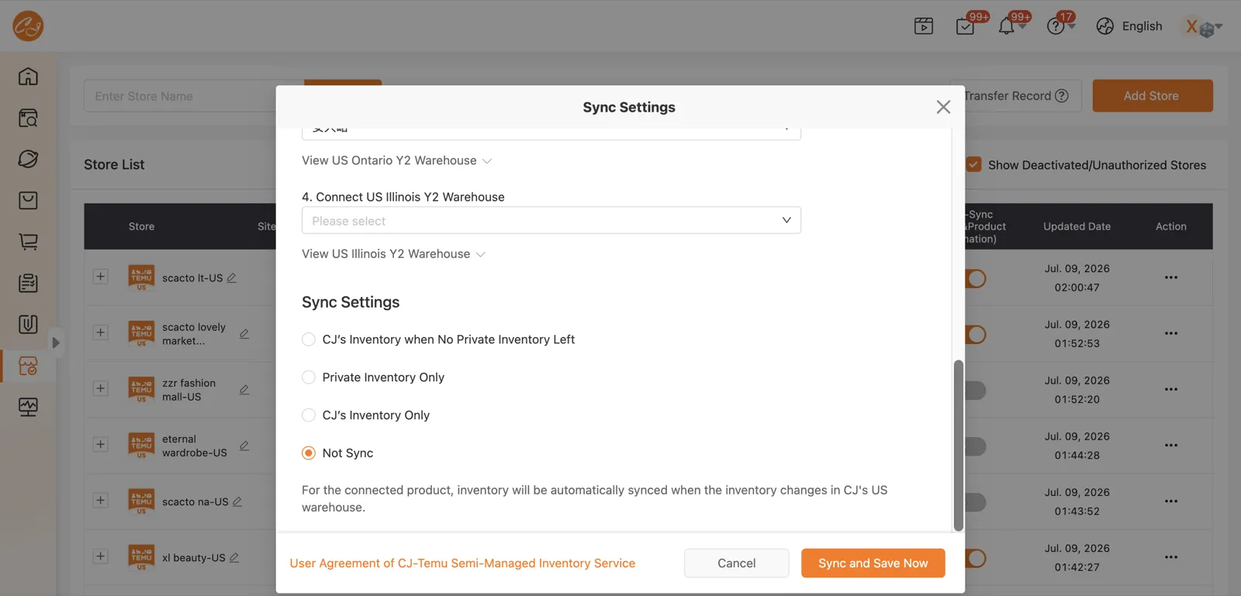Toggle sync switch for xl beauty-US row

tap(976, 558)
